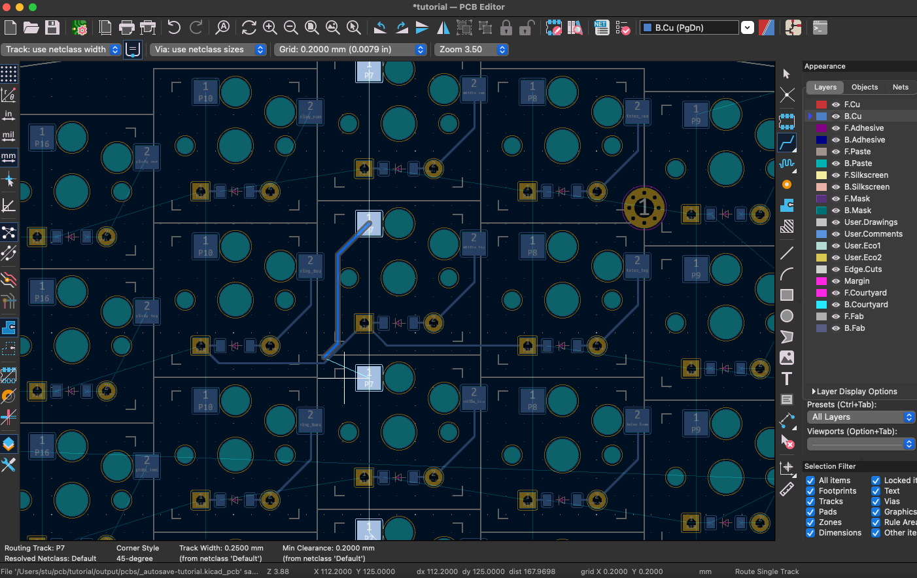Click the B.Cu layer color swatch
This screenshot has width=917, height=578.
tap(823, 116)
